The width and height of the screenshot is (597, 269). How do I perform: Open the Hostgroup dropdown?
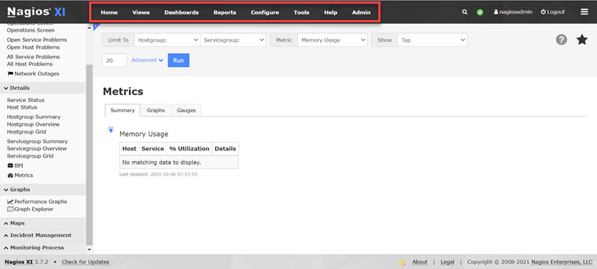click(x=167, y=40)
